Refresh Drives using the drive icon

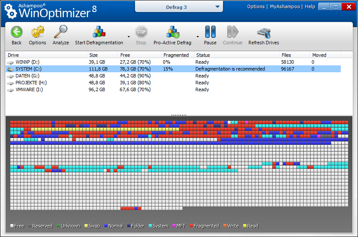pos(264,33)
